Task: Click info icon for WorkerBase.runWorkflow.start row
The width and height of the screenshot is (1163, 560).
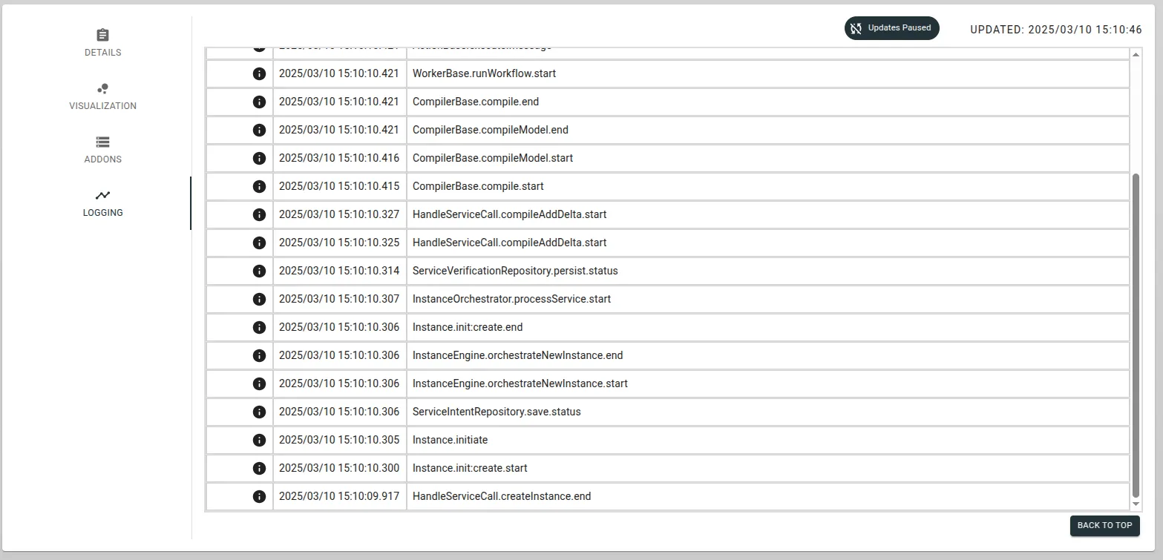Action: tap(259, 73)
